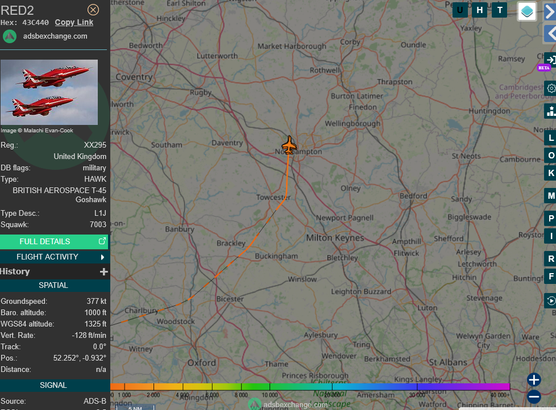Click the right-pointing chevron sidebar button
The image size is (556, 410).
pyautogui.click(x=550, y=12)
